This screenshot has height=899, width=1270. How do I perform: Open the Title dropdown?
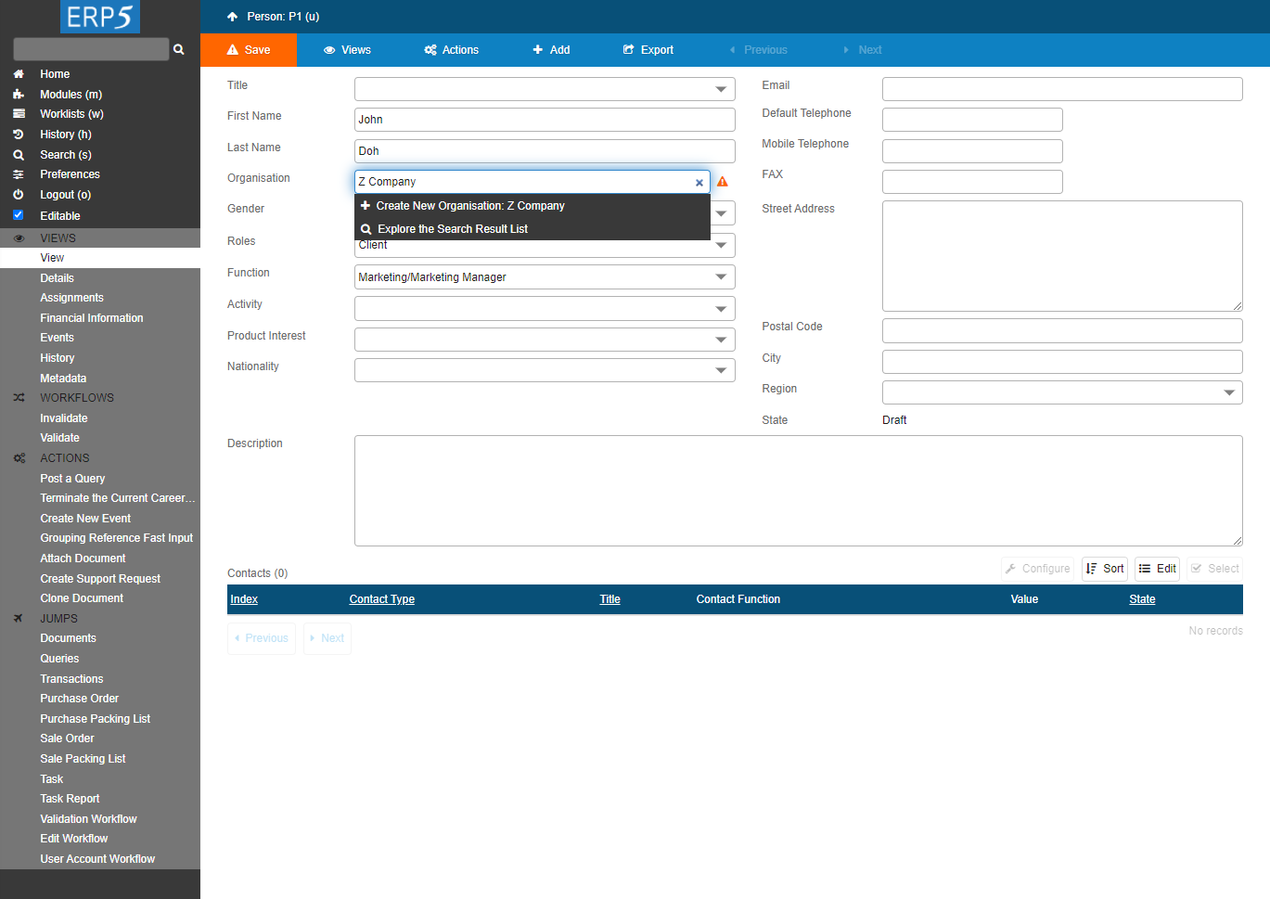pyautogui.click(x=545, y=89)
